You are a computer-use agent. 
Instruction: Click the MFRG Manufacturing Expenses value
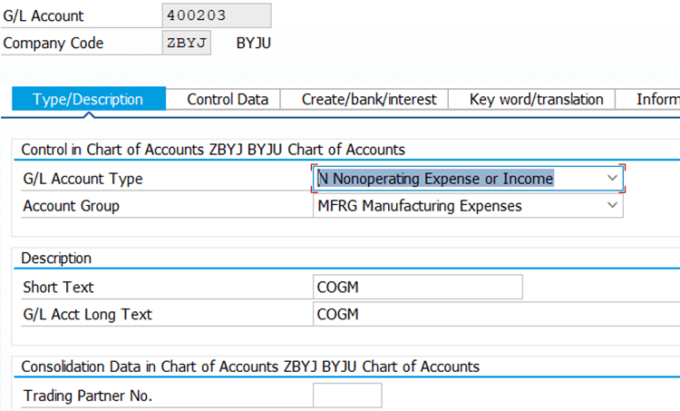click(x=419, y=206)
